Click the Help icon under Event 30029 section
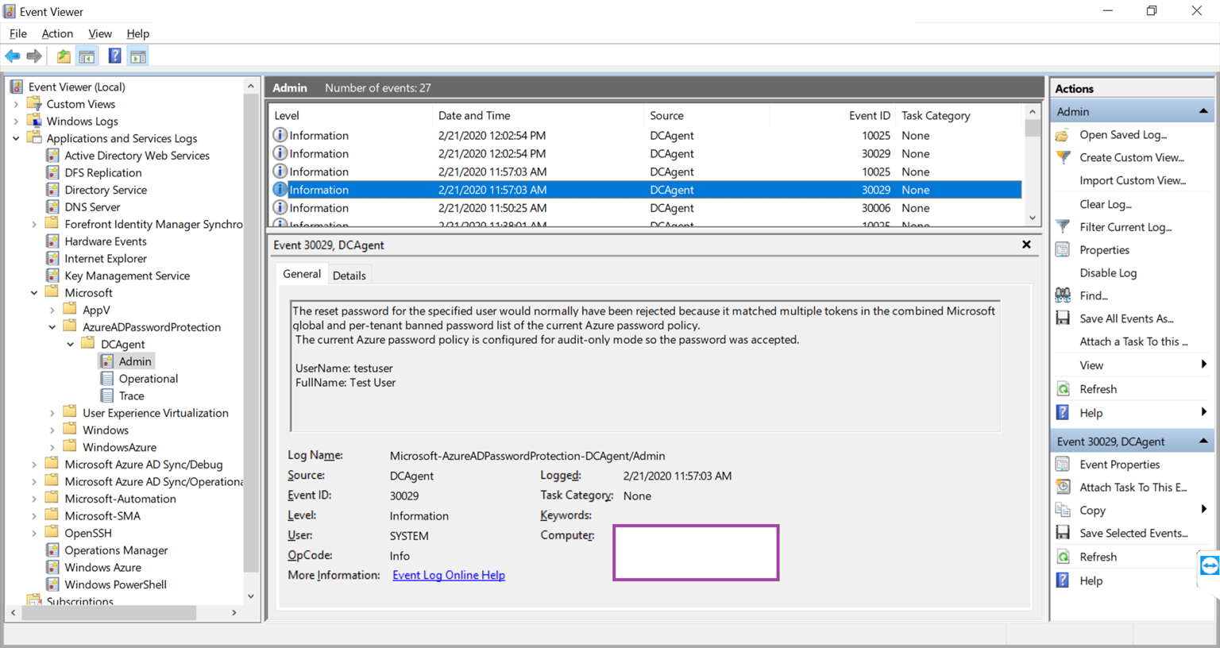 [1063, 580]
